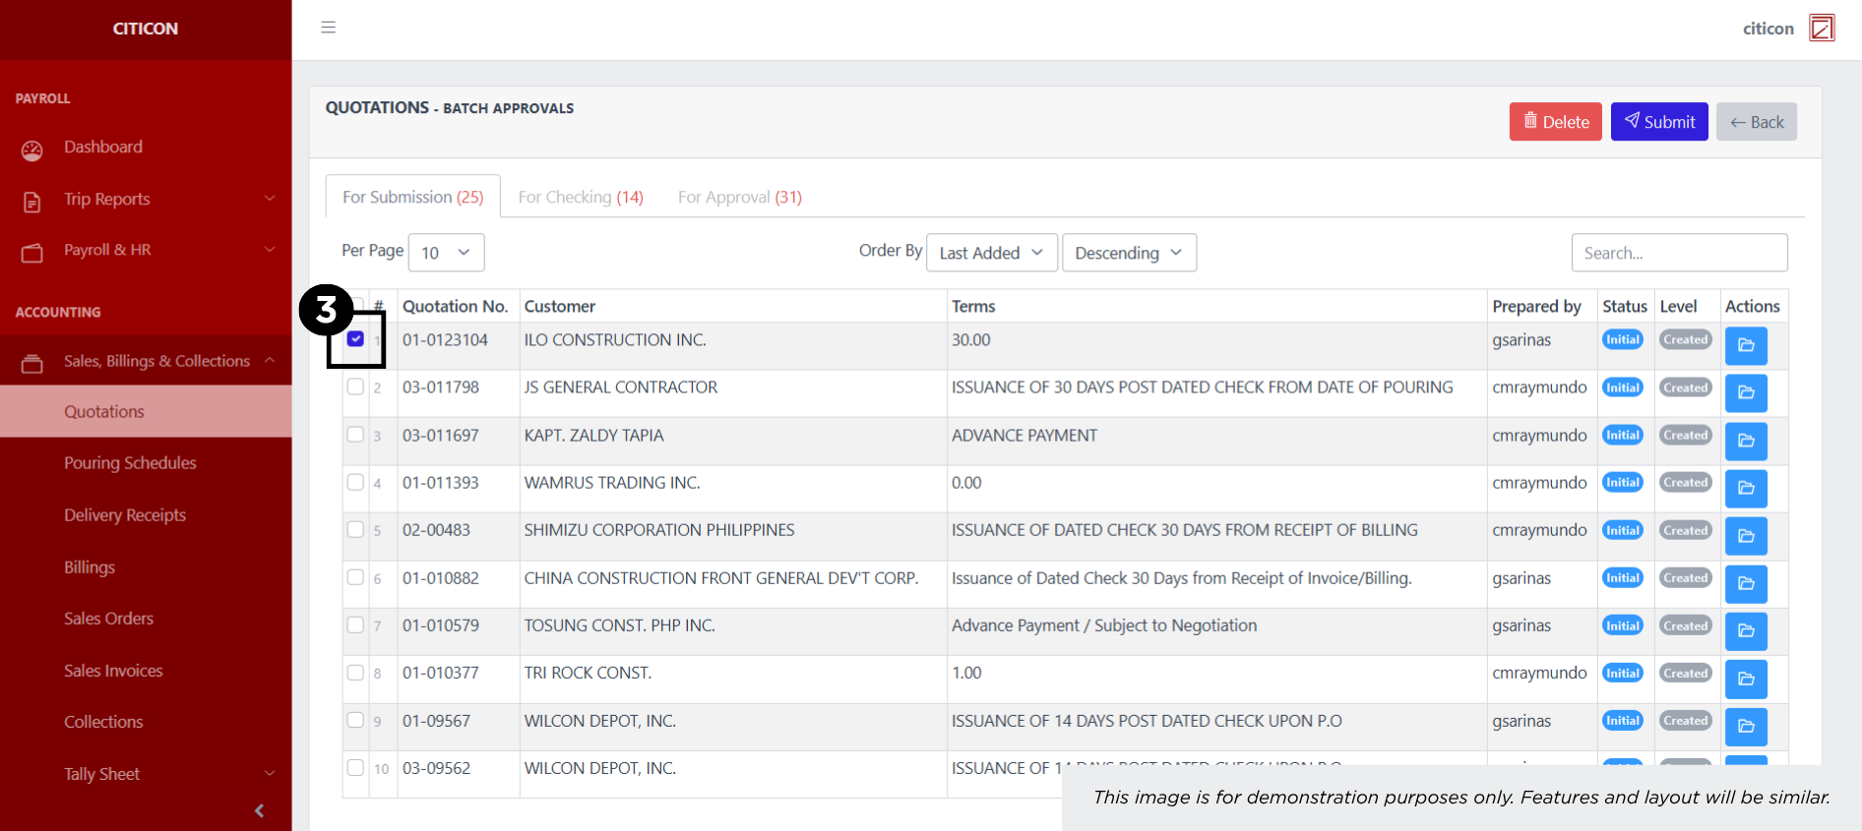Check the JS GENERAL CONTRACTOR row checkbox

(x=355, y=386)
